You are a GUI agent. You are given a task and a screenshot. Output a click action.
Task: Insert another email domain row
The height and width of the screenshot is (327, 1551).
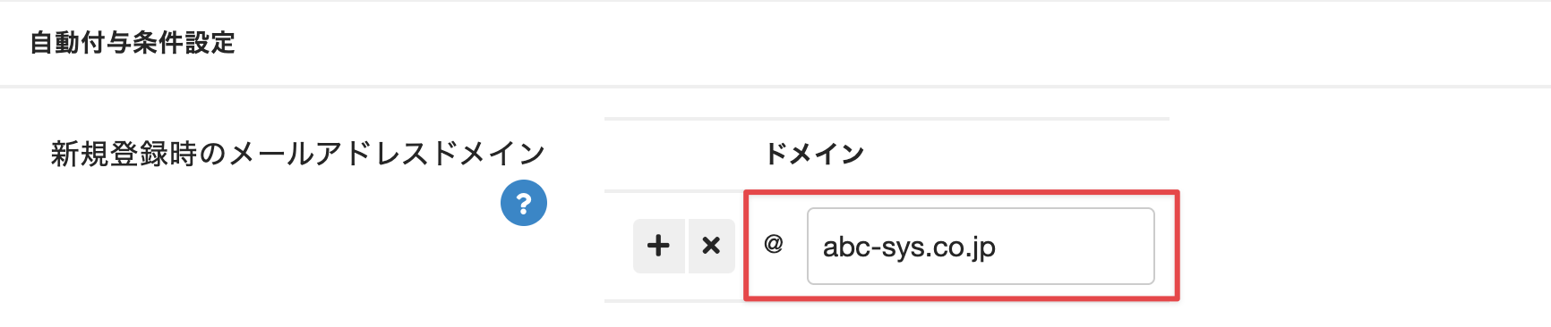point(659,246)
